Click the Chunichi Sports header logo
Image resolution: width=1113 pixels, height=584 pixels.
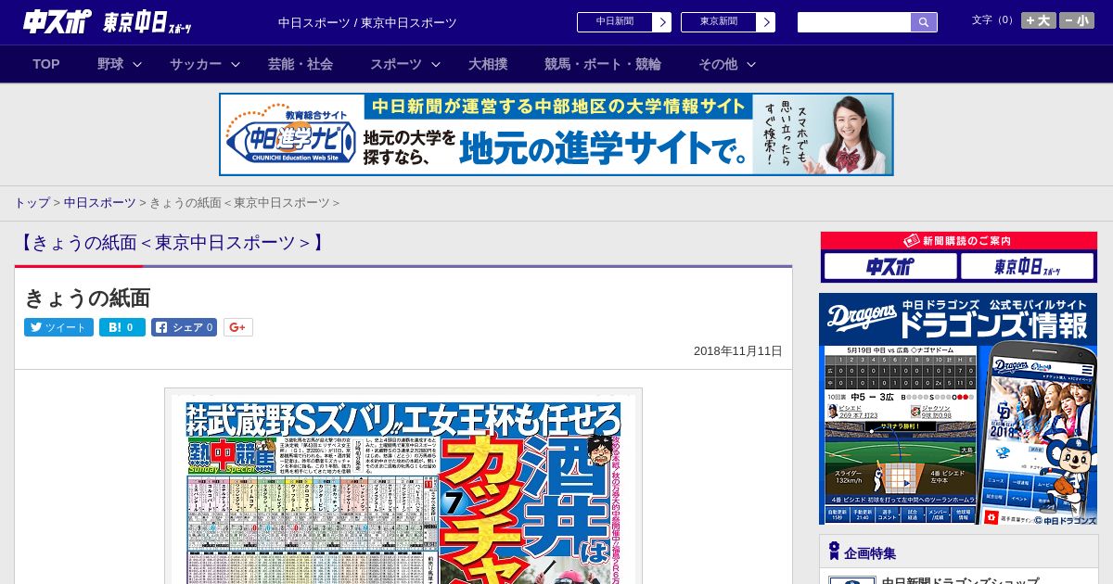click(58, 22)
